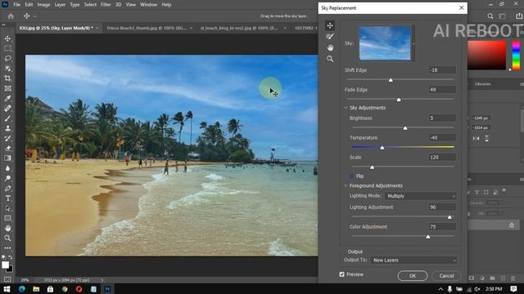Click the Brightness value field
Image resolution: width=524 pixels, height=294 pixels.
[442, 118]
